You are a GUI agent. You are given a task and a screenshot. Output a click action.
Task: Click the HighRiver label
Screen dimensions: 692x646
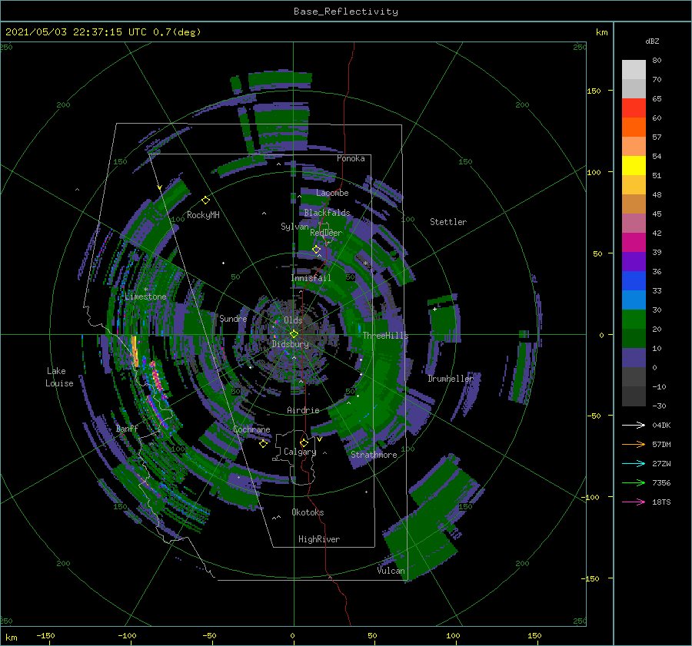coord(319,539)
